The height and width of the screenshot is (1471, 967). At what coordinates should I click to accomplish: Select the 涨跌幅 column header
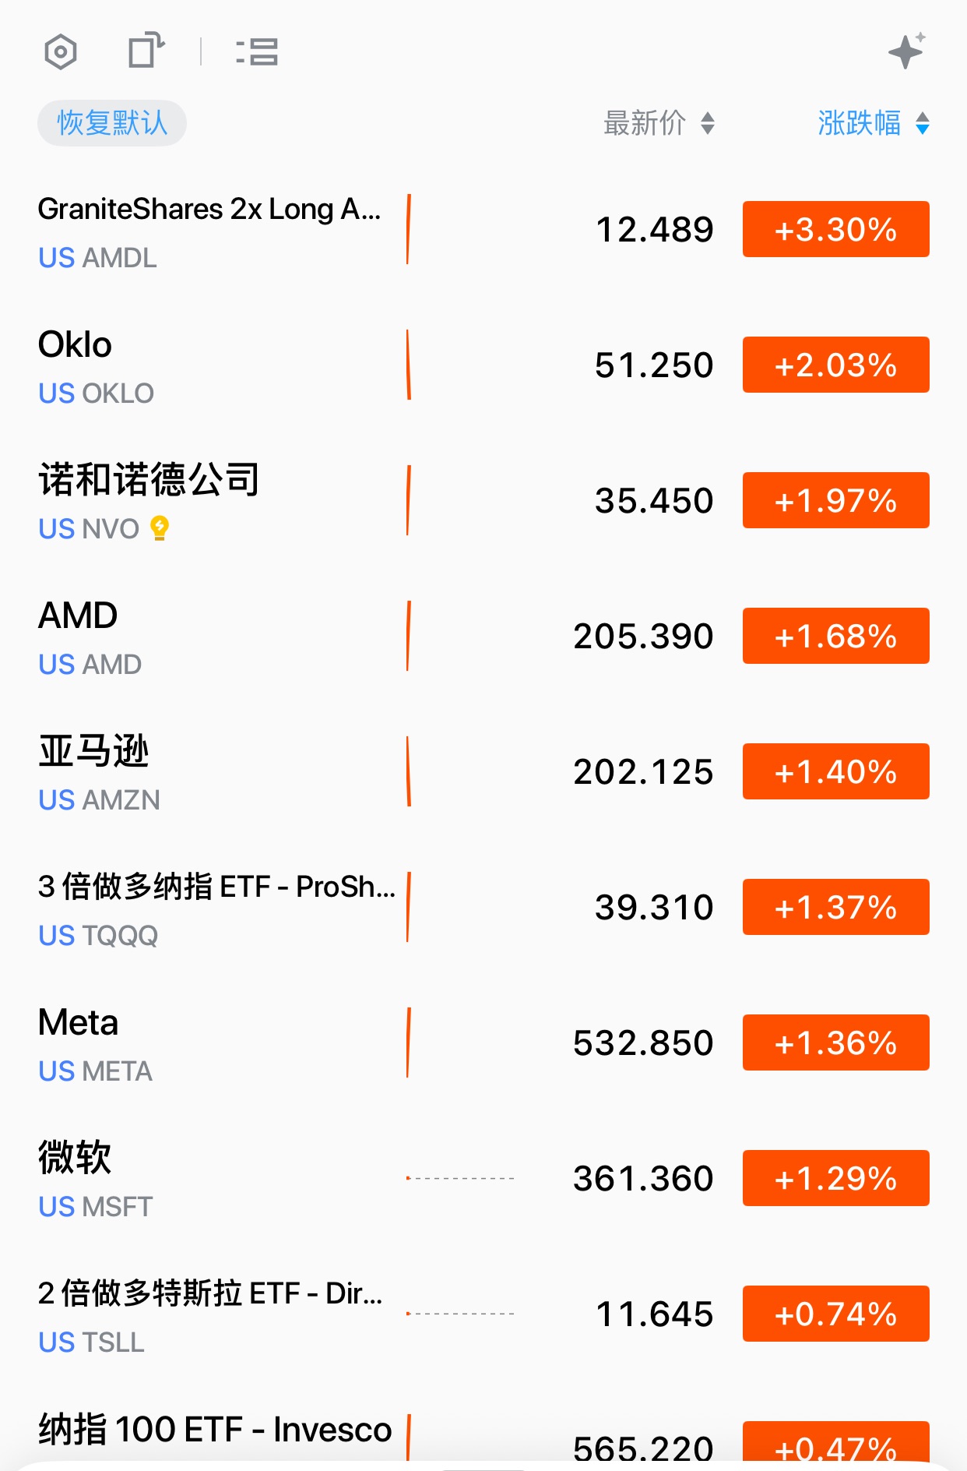(x=859, y=123)
